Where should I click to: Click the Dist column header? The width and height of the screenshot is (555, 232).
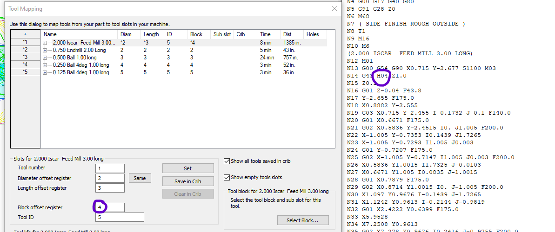tap(292, 34)
